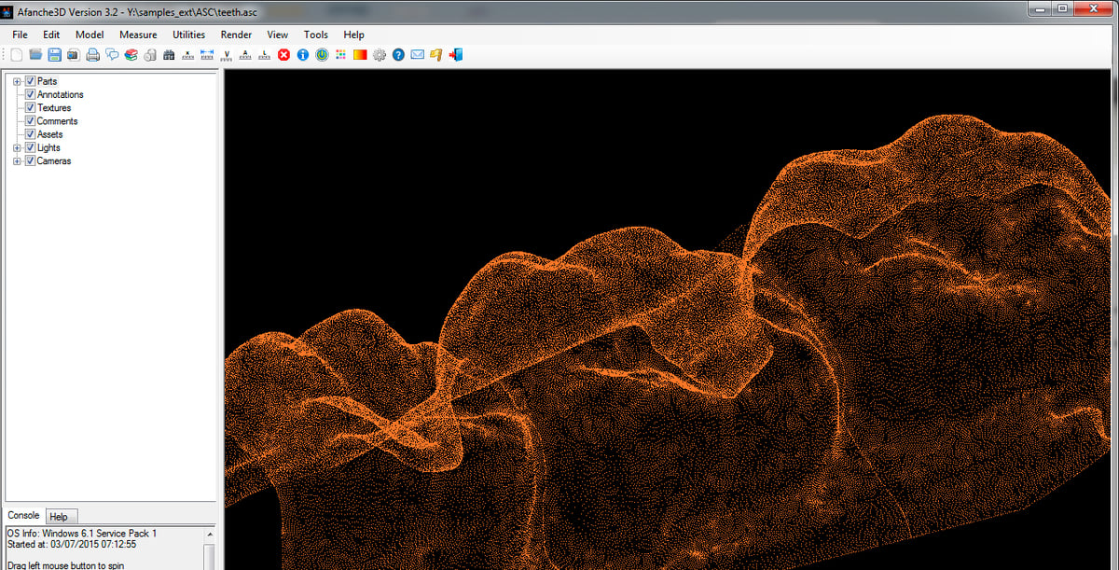Click the Save floppy disk icon
This screenshot has width=1119, height=570.
[x=54, y=55]
